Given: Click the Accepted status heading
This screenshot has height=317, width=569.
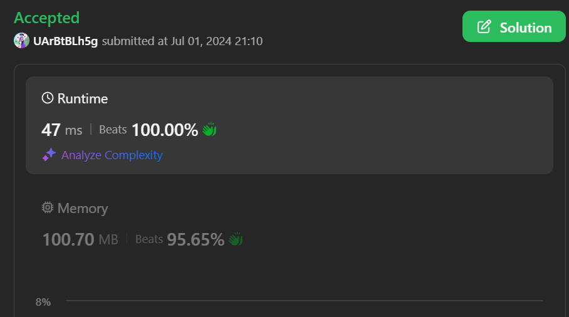Looking at the screenshot, I should tap(46, 18).
